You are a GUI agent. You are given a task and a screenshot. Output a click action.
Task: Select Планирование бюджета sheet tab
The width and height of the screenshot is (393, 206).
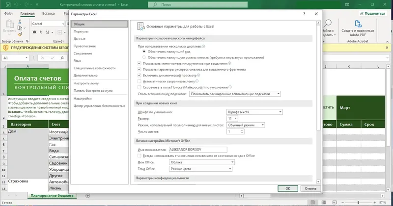pyautogui.click(x=52, y=196)
